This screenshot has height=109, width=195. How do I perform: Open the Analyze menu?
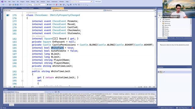click(43, 2)
